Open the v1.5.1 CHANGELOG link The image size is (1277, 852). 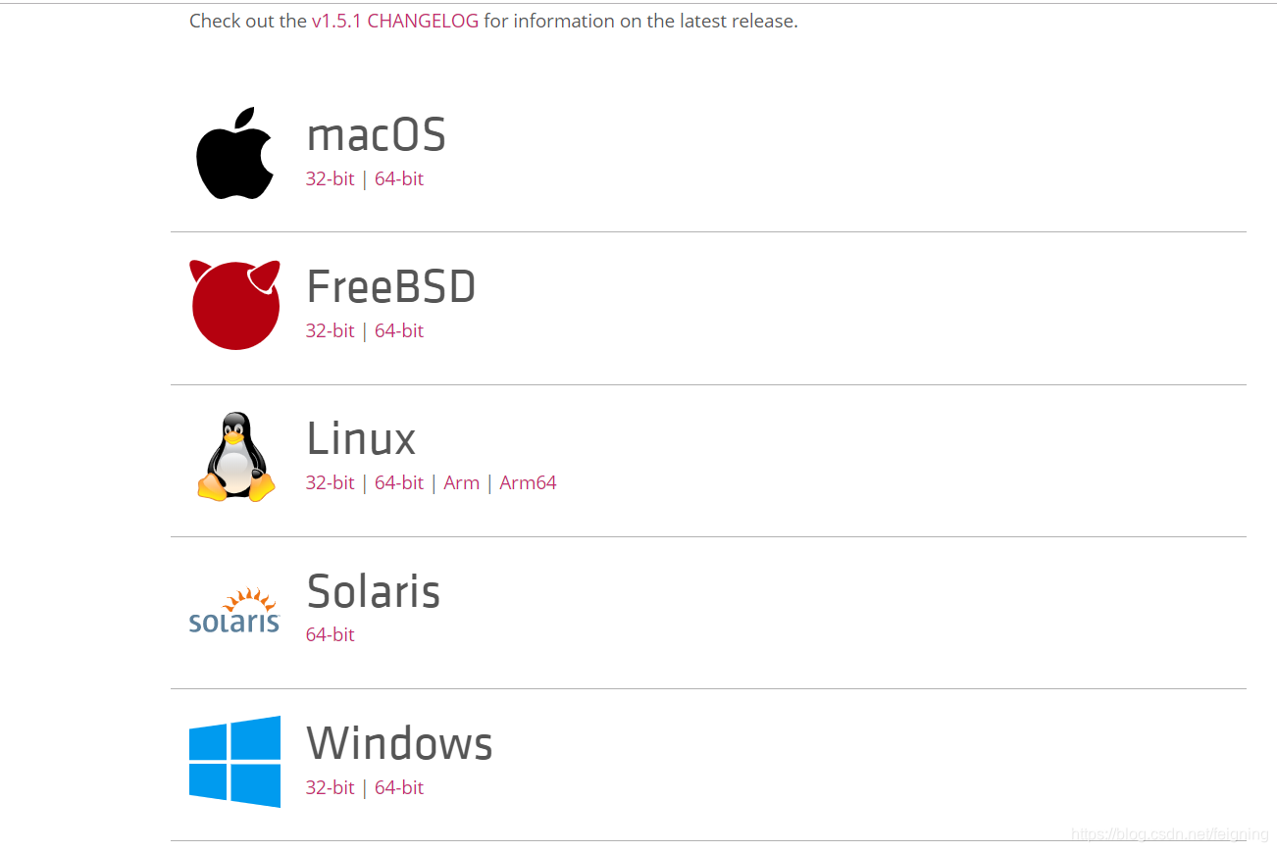click(x=395, y=21)
